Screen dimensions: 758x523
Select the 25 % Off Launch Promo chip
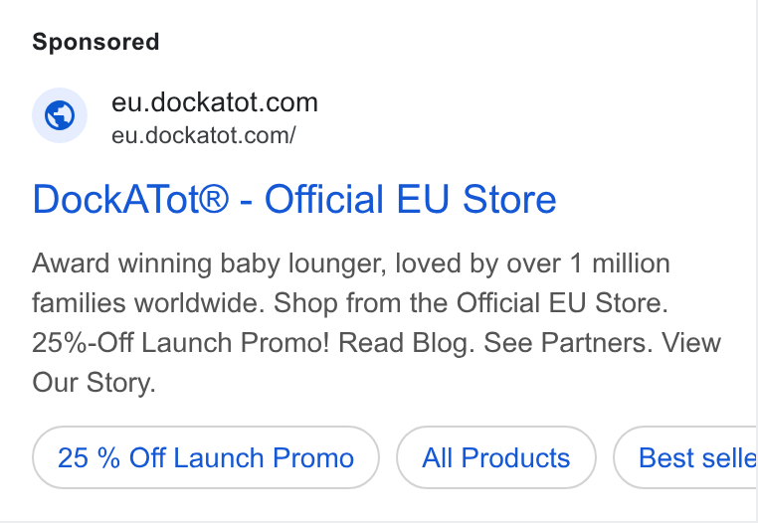point(206,457)
